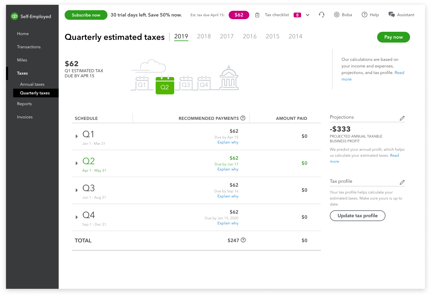Viewport: 431px width, 296px height.
Task: Switch to the 2014 year tab
Action: [x=295, y=36]
